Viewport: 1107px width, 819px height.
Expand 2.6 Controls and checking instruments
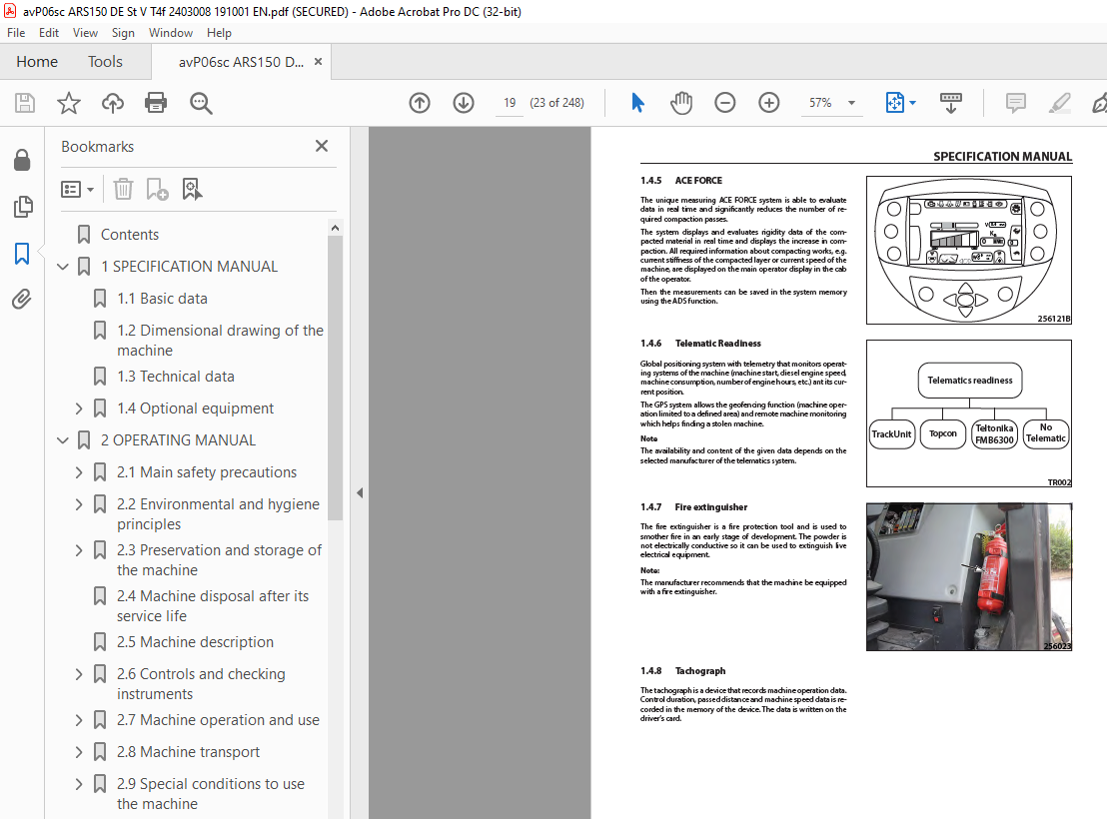tap(78, 674)
